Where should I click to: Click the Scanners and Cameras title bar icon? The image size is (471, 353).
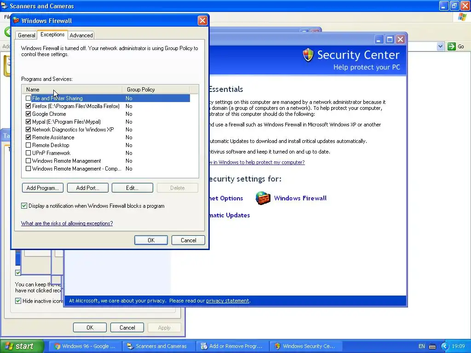click(4, 6)
